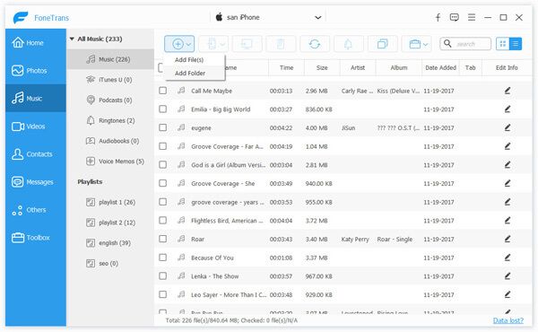Select Ringtones (2) category

pos(110,120)
